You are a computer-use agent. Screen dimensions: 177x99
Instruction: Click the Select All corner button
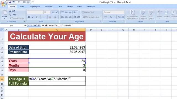coord(2,30)
